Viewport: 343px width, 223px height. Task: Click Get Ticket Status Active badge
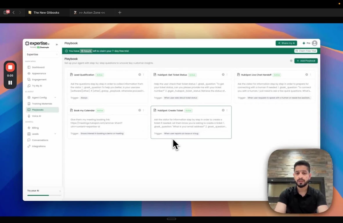click(192, 75)
